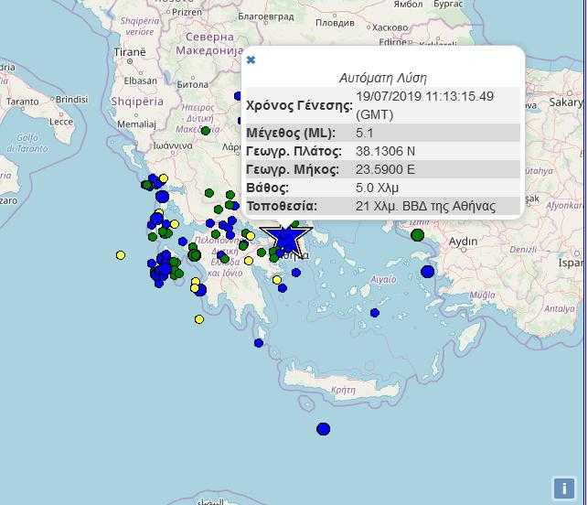Click the blue star epicenter marker
The image size is (588, 505).
tap(286, 239)
